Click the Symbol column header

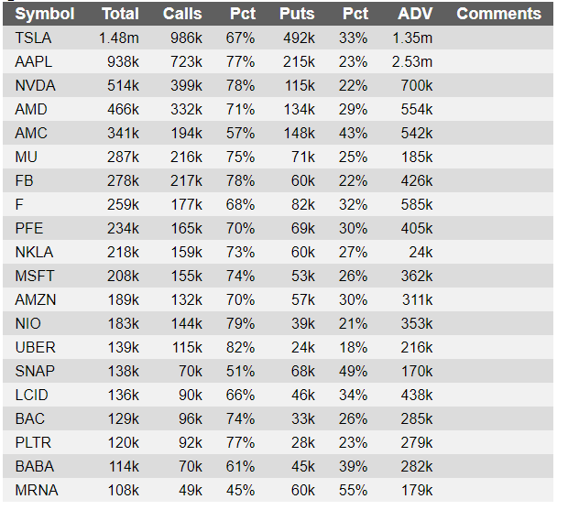click(x=44, y=14)
